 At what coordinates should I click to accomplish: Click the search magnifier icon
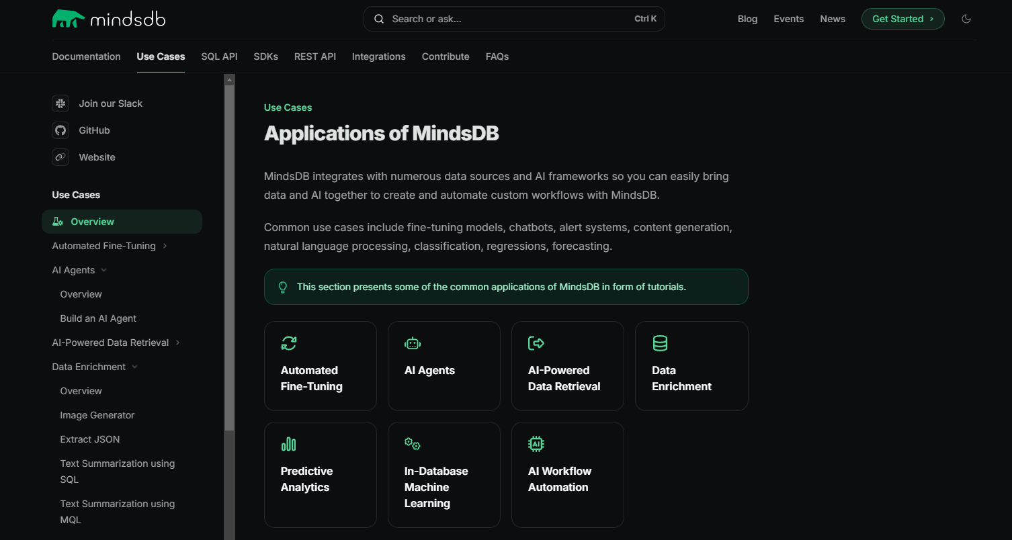pyautogui.click(x=379, y=19)
